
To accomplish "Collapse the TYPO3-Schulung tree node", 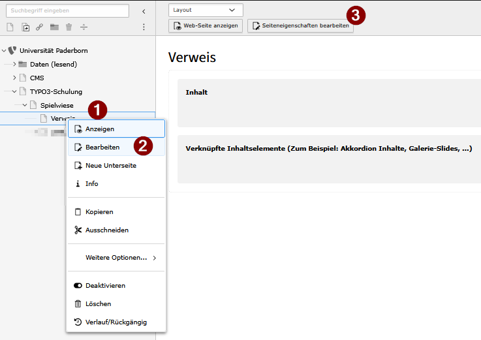I will pos(14,91).
